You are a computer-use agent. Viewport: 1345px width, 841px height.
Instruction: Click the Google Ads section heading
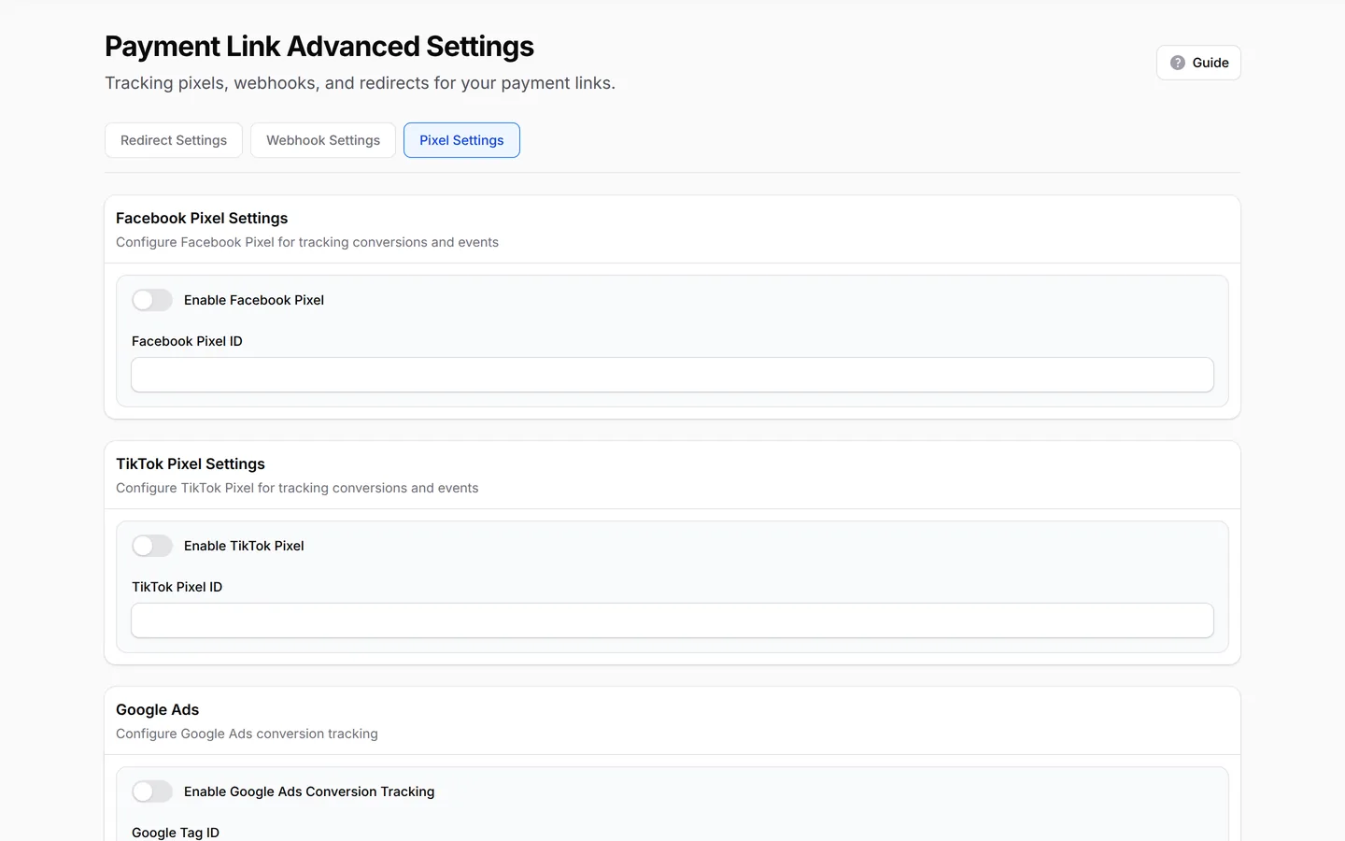click(x=158, y=709)
